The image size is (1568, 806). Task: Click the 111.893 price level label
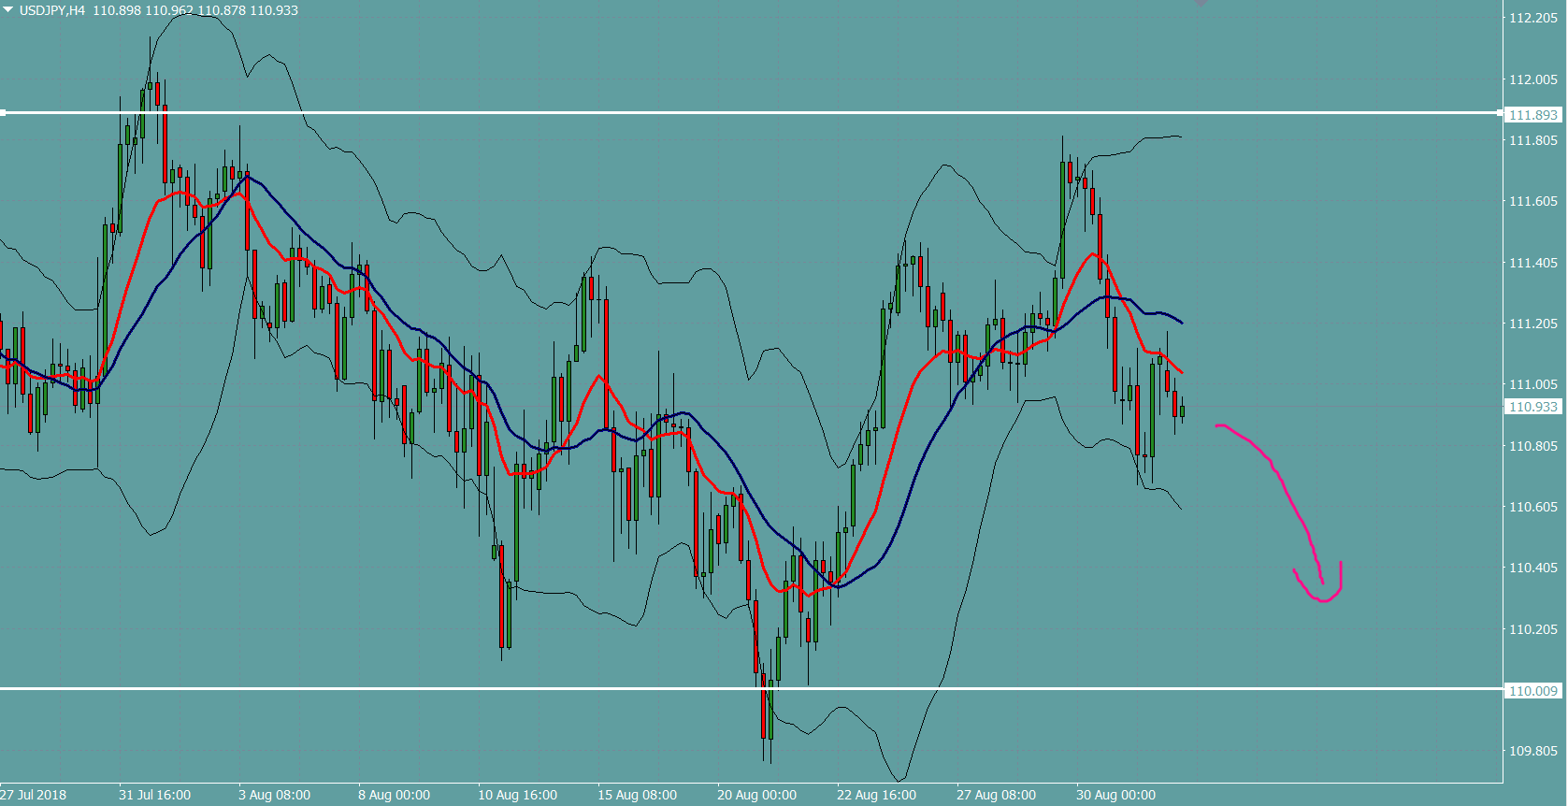click(1533, 115)
